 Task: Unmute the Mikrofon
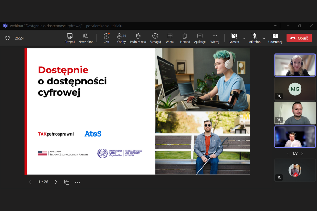(x=254, y=38)
